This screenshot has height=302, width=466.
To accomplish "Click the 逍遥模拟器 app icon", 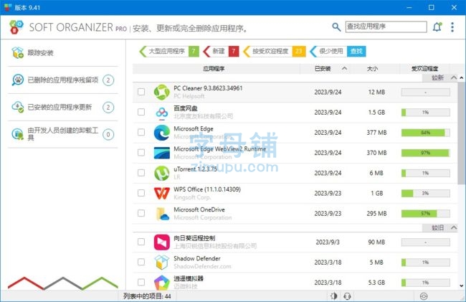I will point(162,283).
